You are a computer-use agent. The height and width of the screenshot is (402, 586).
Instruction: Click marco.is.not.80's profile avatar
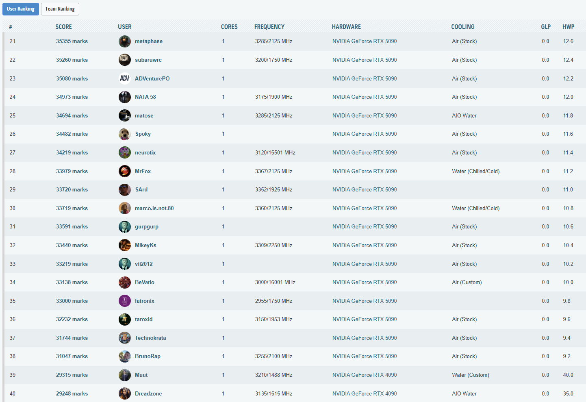[124, 208]
